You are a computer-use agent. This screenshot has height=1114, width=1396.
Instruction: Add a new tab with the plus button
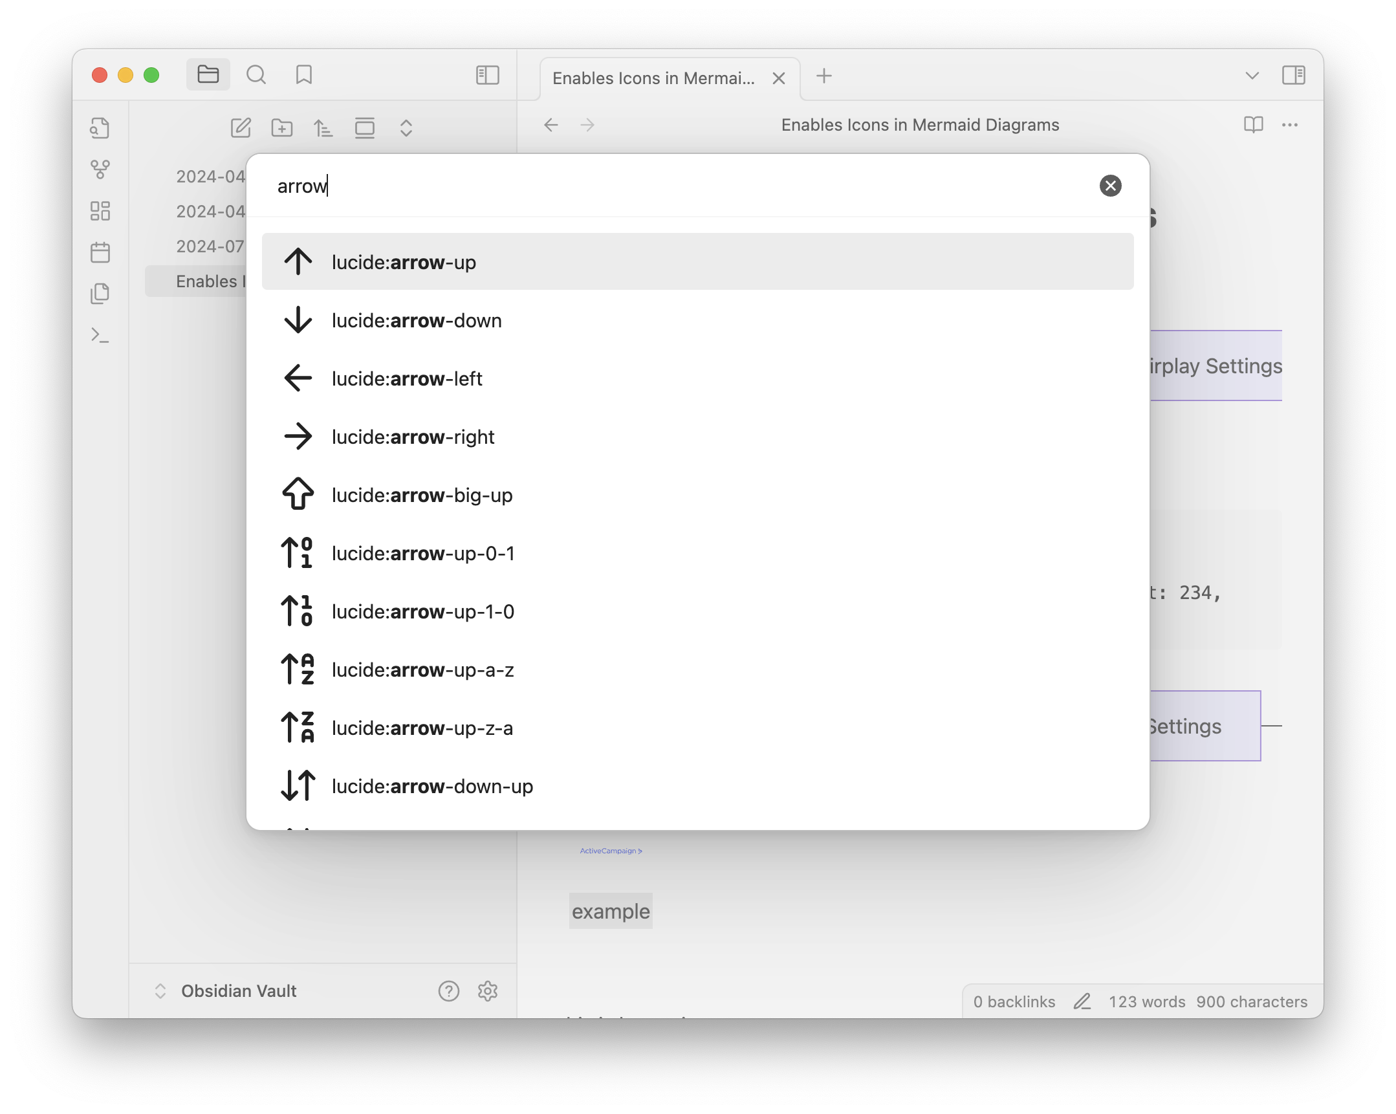(823, 76)
